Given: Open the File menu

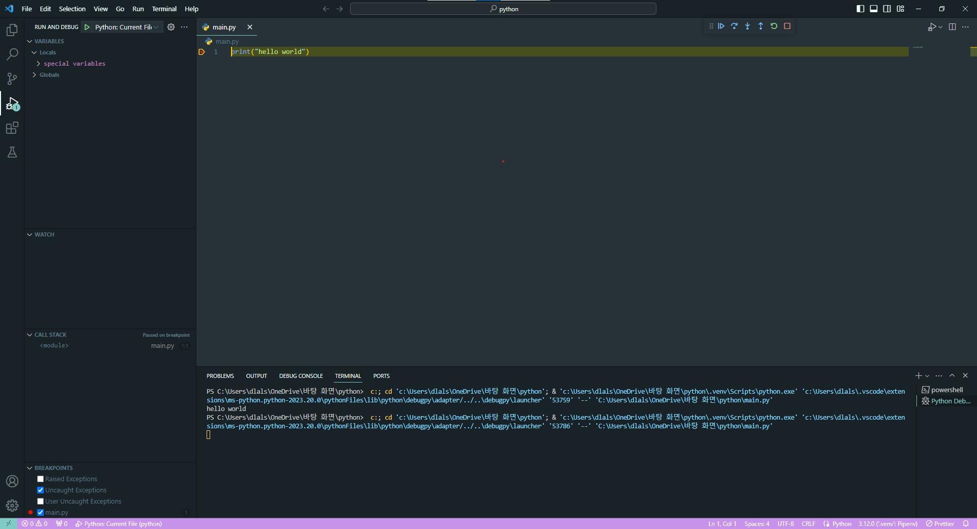Looking at the screenshot, I should point(27,9).
